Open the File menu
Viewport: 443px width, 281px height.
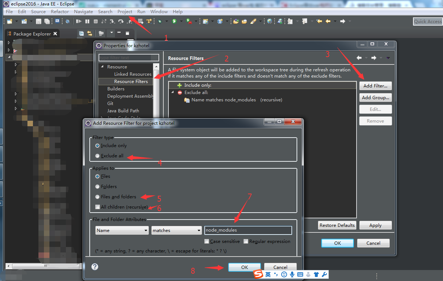[x=9, y=12]
